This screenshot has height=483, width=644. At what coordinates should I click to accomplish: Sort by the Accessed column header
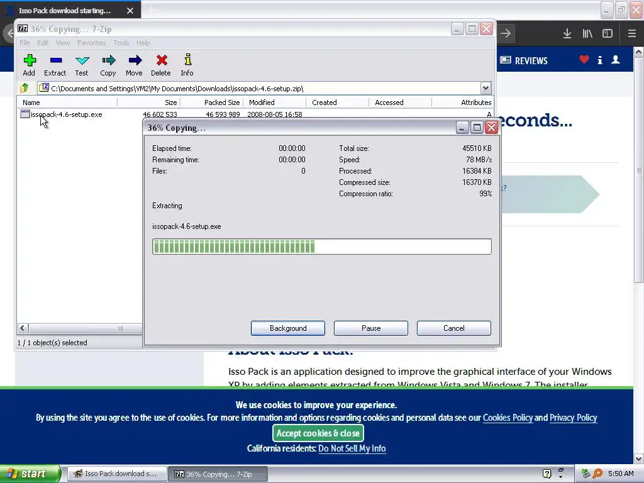(400, 103)
